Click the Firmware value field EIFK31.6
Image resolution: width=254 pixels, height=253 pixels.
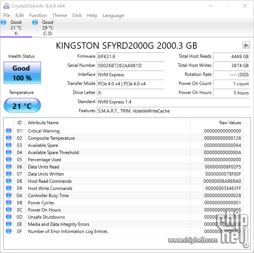point(130,57)
